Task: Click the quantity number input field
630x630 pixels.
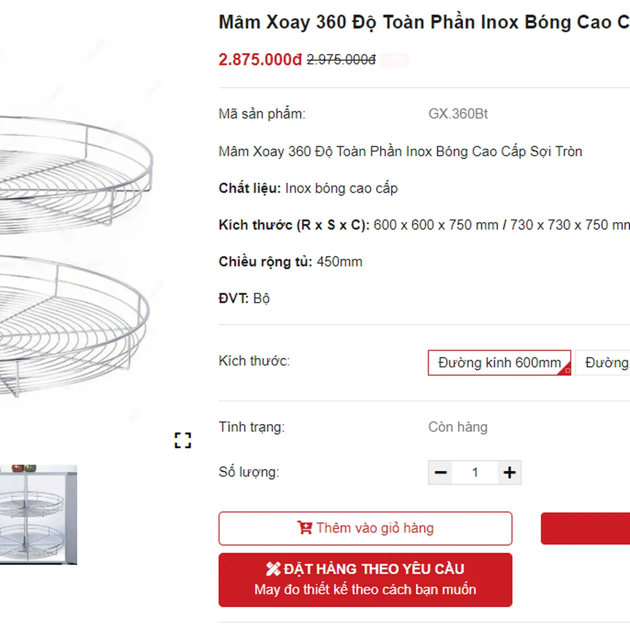Action: coord(475,472)
